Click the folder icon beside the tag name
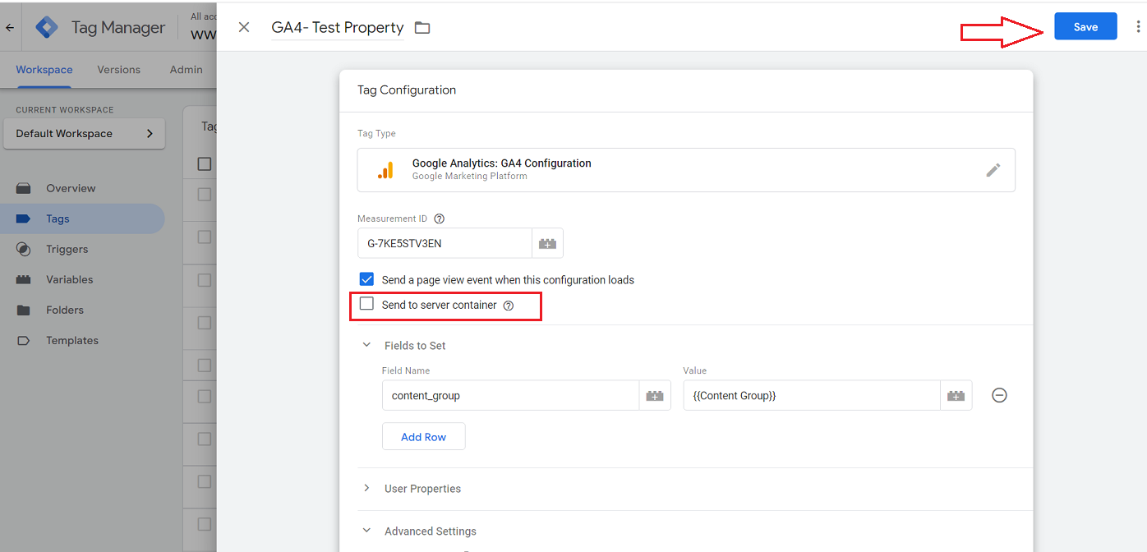This screenshot has height=552, width=1147. [422, 28]
